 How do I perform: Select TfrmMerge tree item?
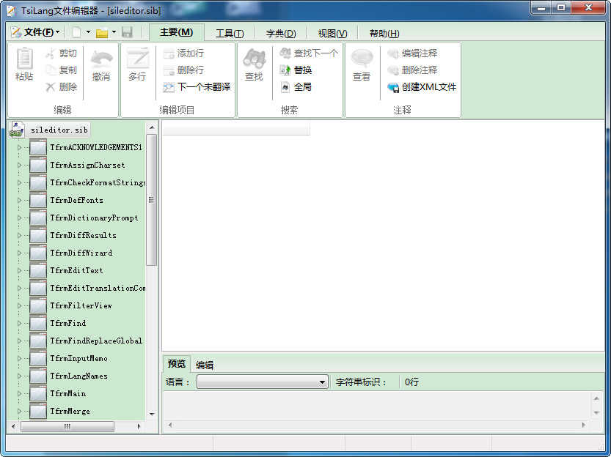pos(70,411)
